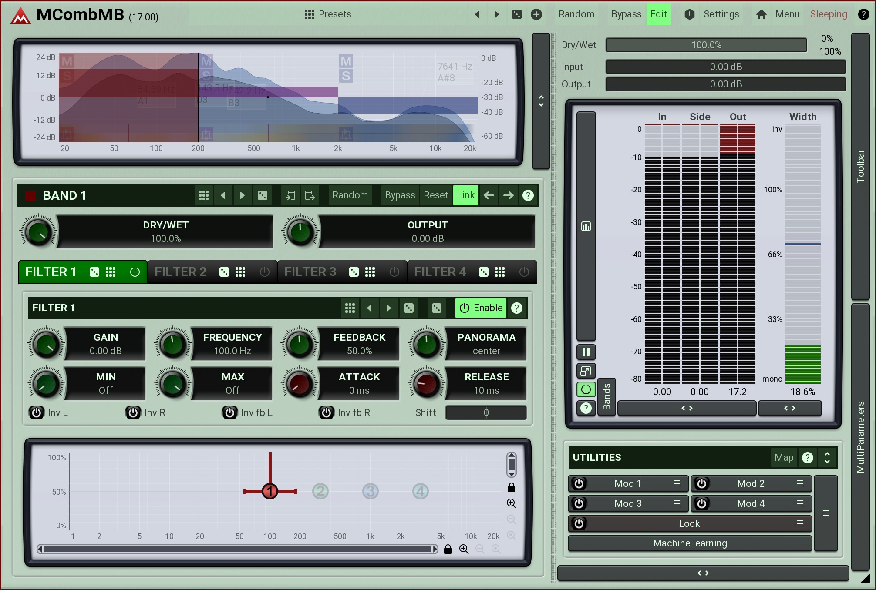
Task: Click the randomize dice icon in top toolbar
Action: [517, 14]
